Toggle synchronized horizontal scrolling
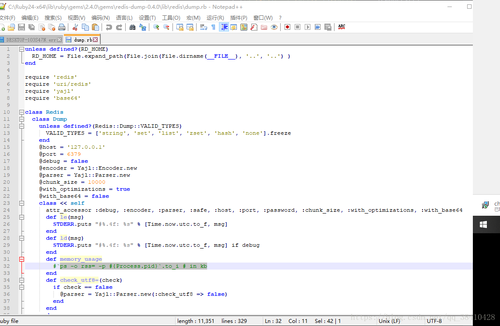 tap(190, 28)
